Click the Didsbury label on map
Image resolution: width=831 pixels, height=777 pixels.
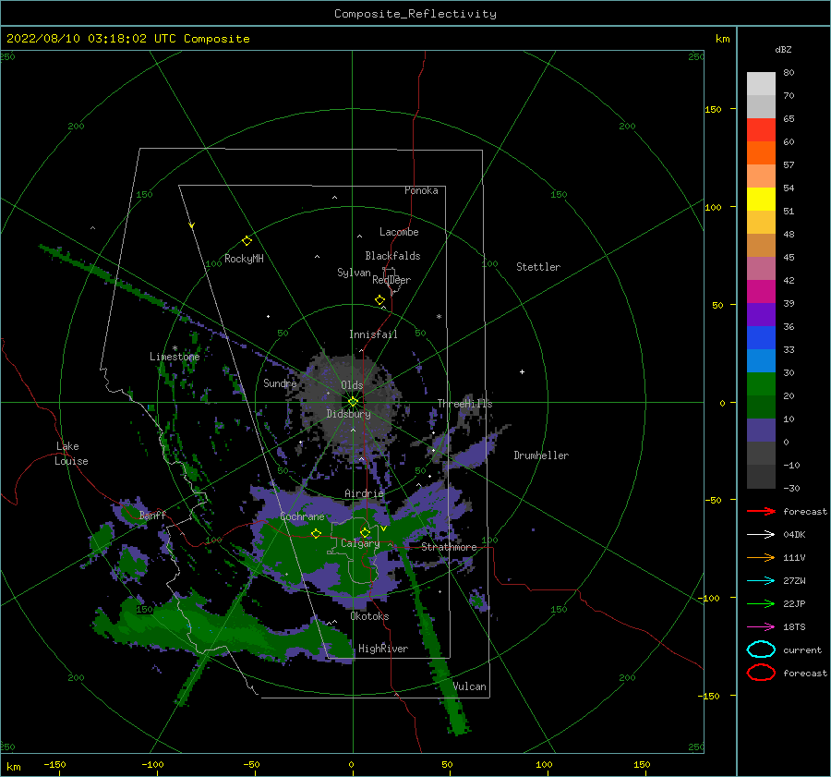click(x=348, y=414)
